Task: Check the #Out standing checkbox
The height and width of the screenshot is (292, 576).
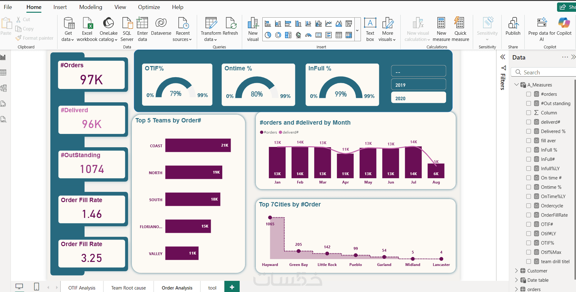Action: tap(528, 103)
